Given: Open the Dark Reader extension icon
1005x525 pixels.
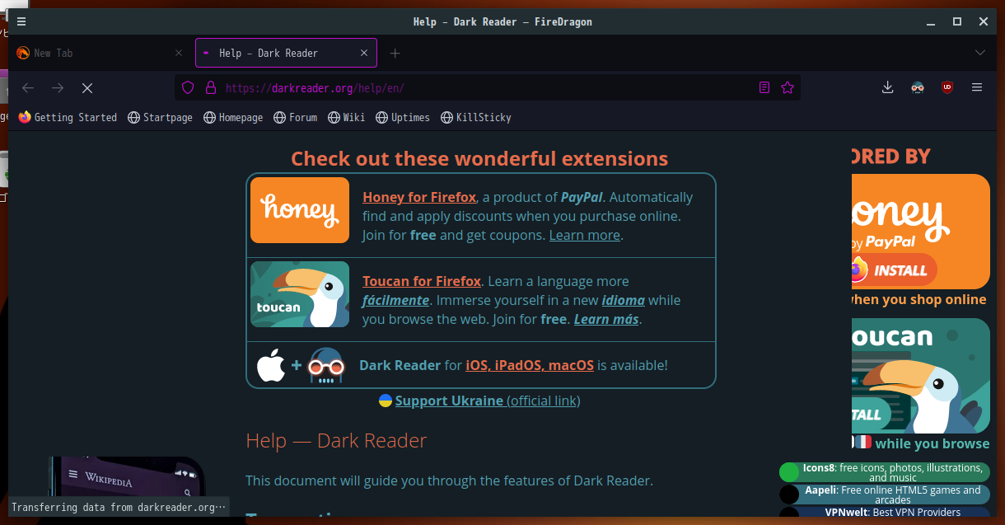Looking at the screenshot, I should (918, 87).
